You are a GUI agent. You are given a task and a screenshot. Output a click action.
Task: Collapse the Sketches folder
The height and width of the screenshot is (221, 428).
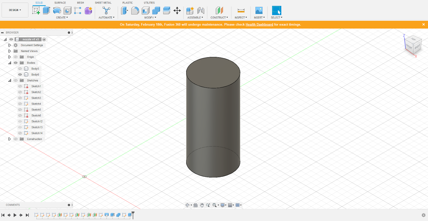(10, 81)
